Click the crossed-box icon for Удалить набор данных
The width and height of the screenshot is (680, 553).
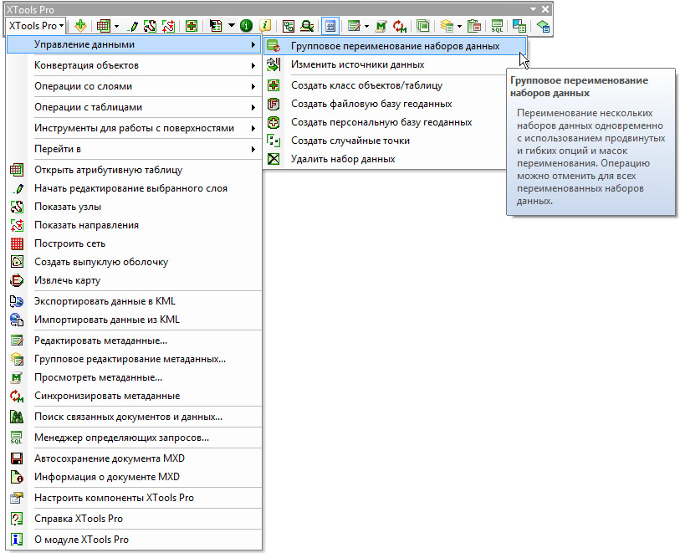[274, 159]
